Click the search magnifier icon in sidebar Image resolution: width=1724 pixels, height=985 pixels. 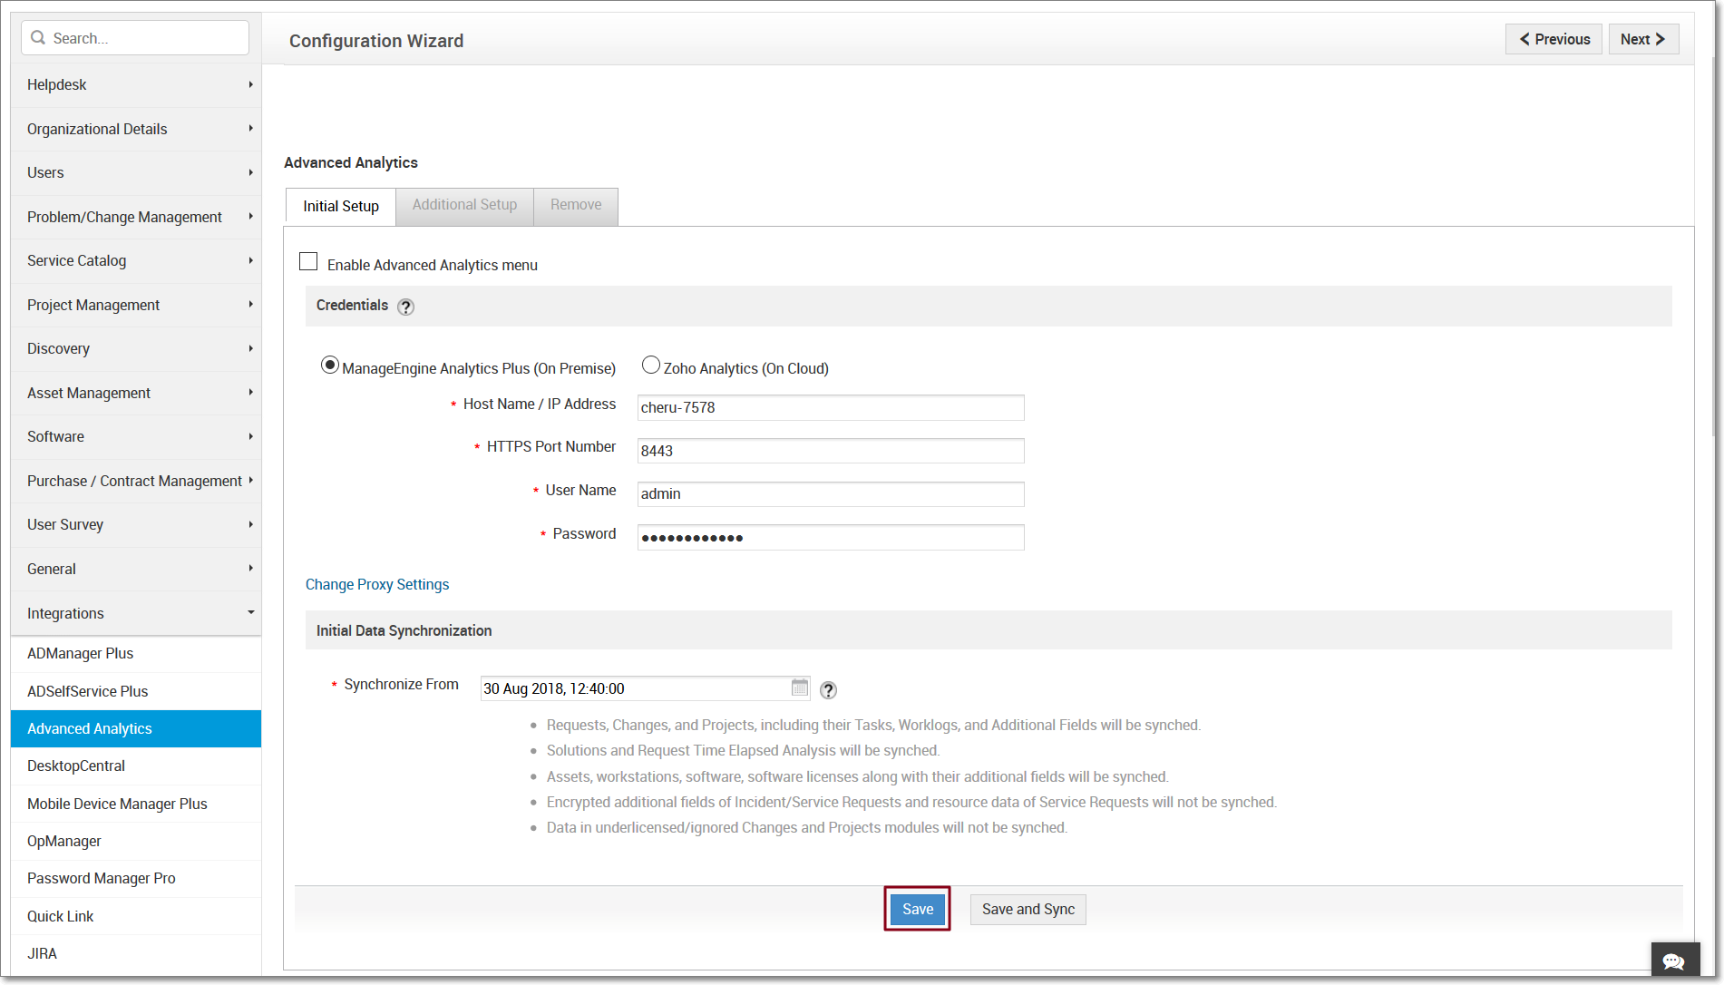tap(37, 37)
